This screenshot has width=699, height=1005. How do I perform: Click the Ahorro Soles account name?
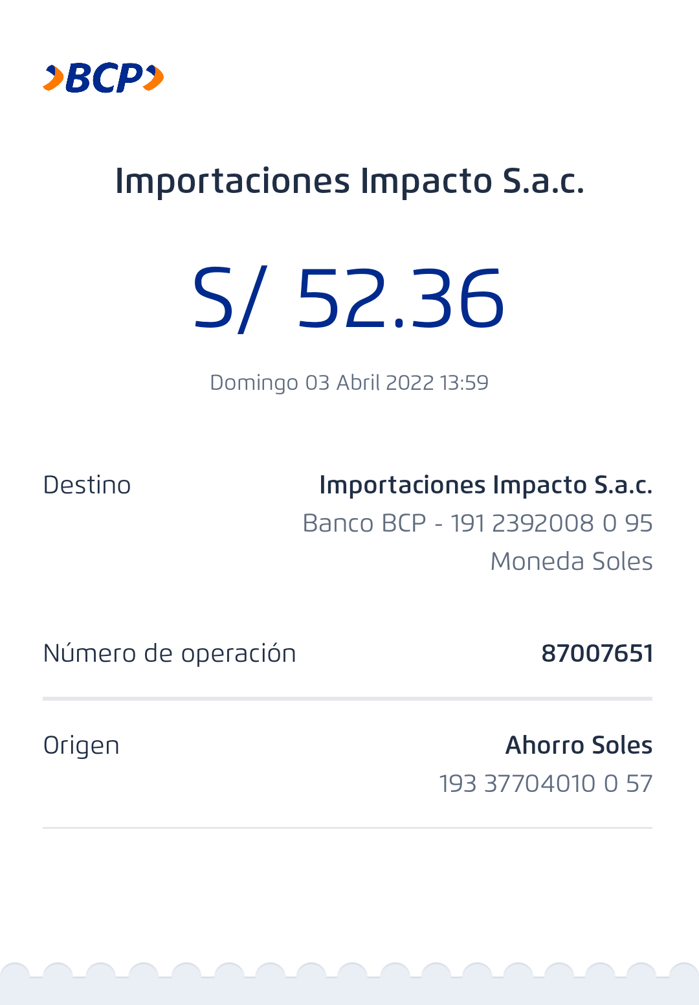[x=579, y=745]
